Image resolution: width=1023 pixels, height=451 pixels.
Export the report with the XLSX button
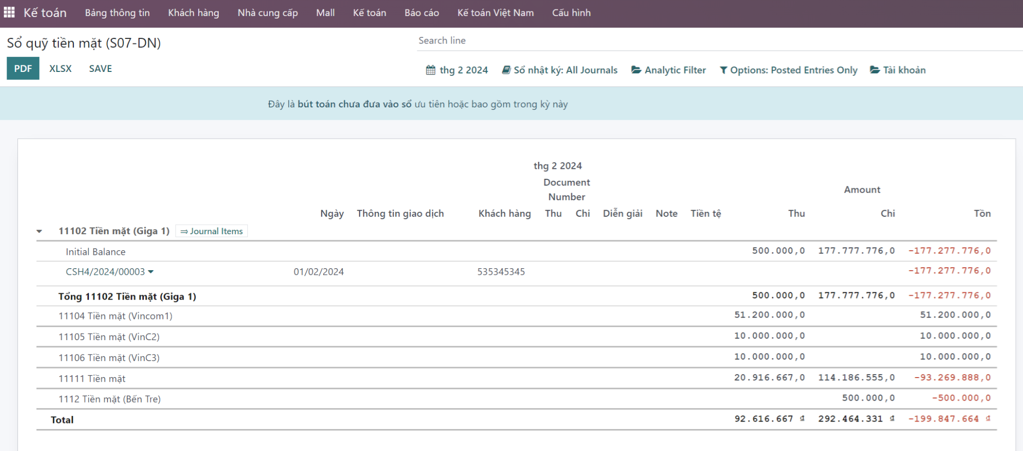[60, 68]
